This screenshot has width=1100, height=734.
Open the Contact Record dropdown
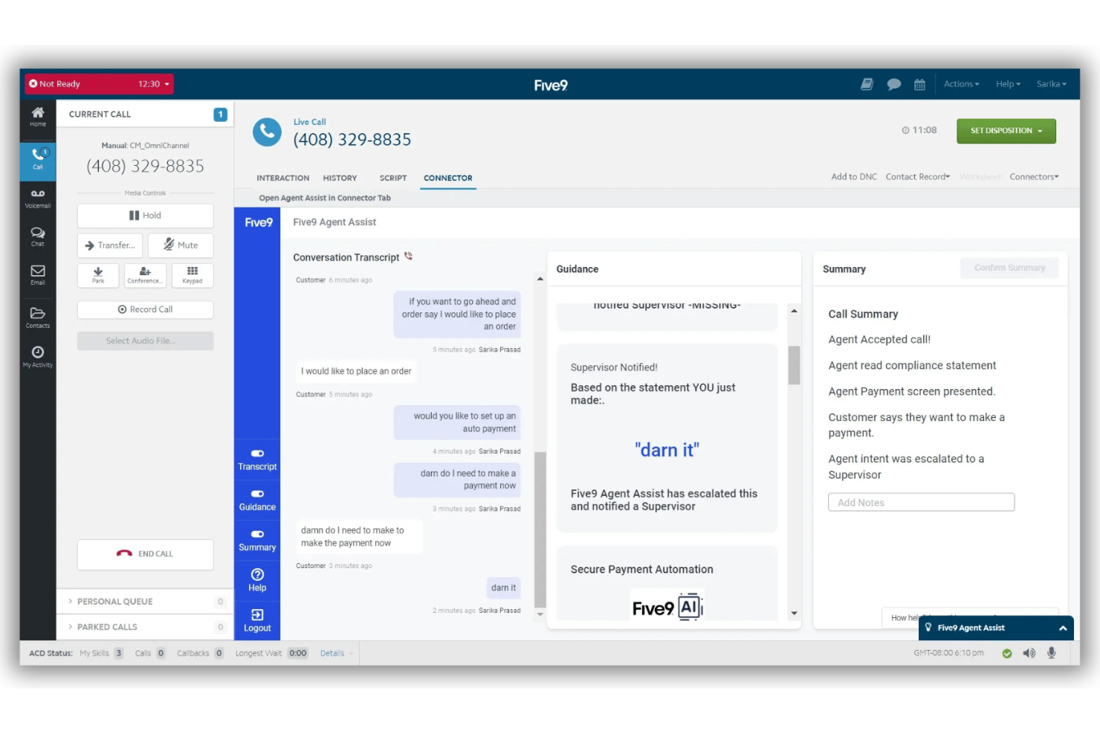tap(917, 177)
